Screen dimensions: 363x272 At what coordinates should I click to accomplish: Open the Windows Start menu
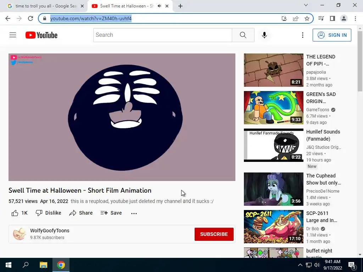[9, 265]
